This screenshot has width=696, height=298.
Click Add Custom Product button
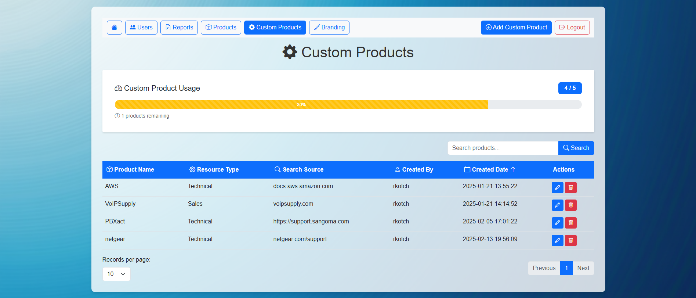click(516, 28)
